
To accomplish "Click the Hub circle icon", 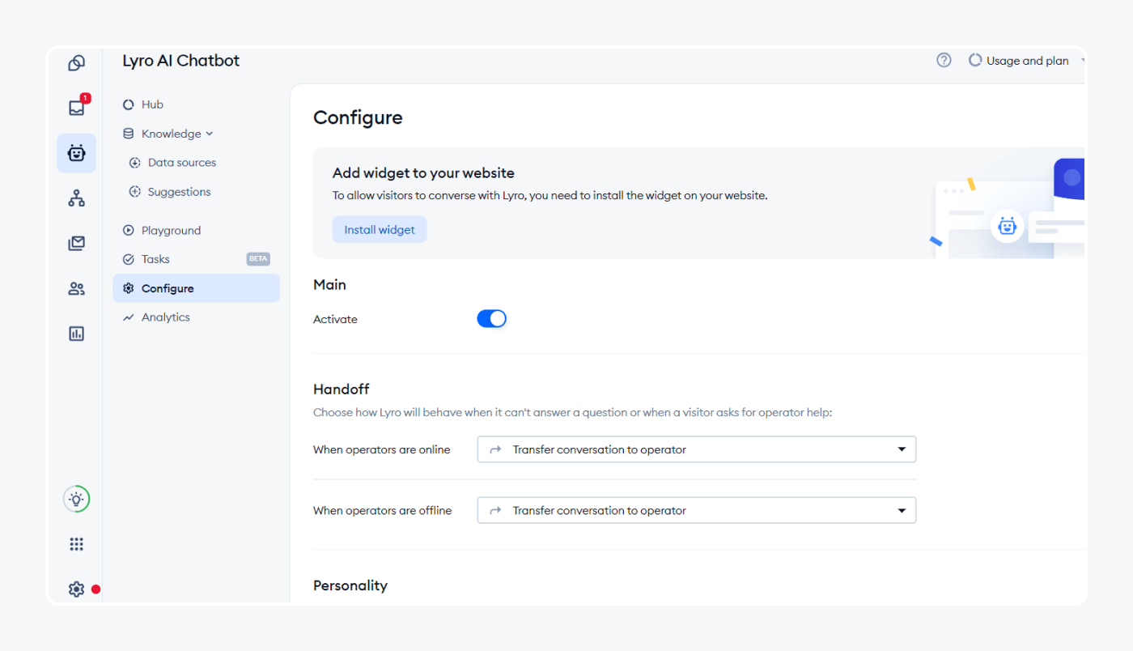I will (128, 104).
